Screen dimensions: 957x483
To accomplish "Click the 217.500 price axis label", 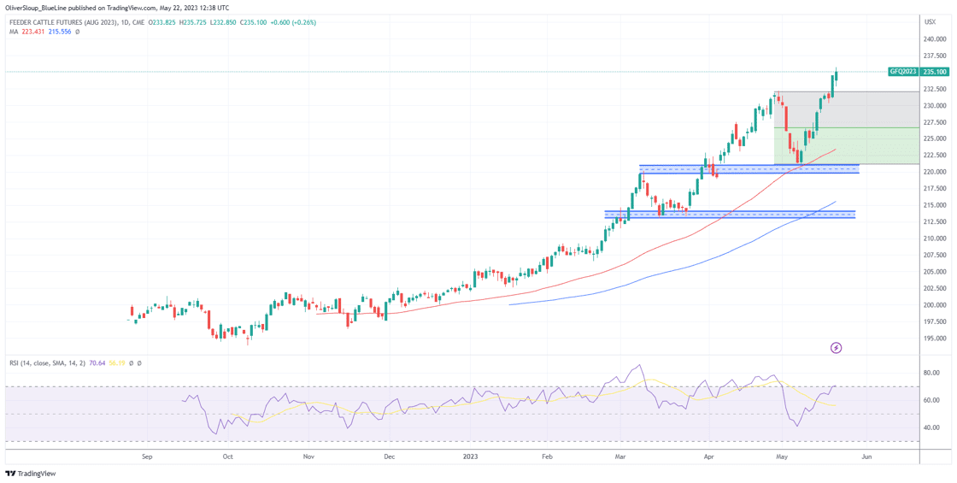I will point(935,189).
